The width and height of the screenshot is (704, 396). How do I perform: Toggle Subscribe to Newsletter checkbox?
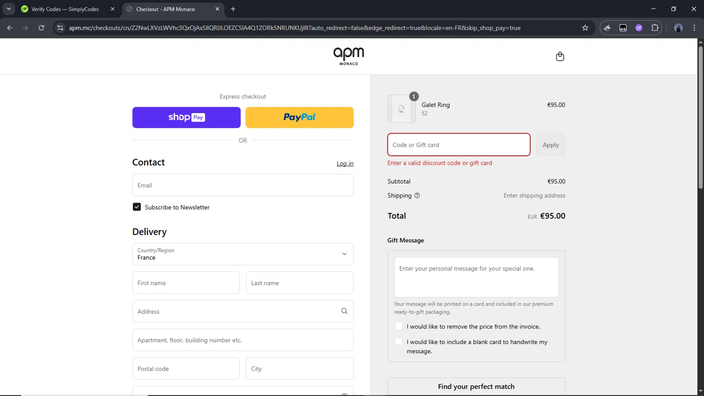[137, 207]
